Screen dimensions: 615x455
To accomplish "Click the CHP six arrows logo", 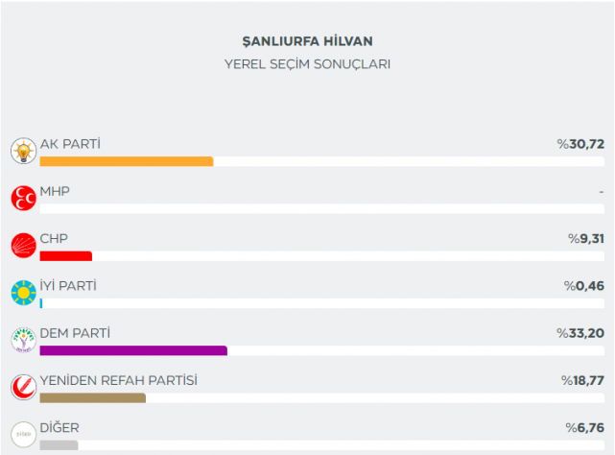I will (22, 246).
